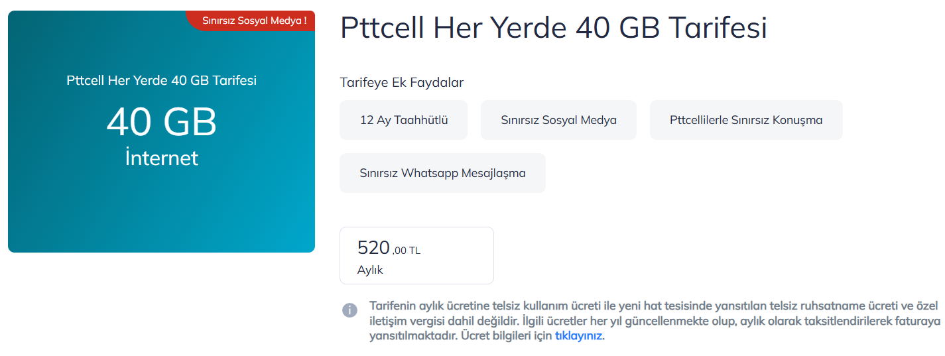
Task: Select the 12 Ay Taahhütlü benefit chip
Action: [x=403, y=120]
